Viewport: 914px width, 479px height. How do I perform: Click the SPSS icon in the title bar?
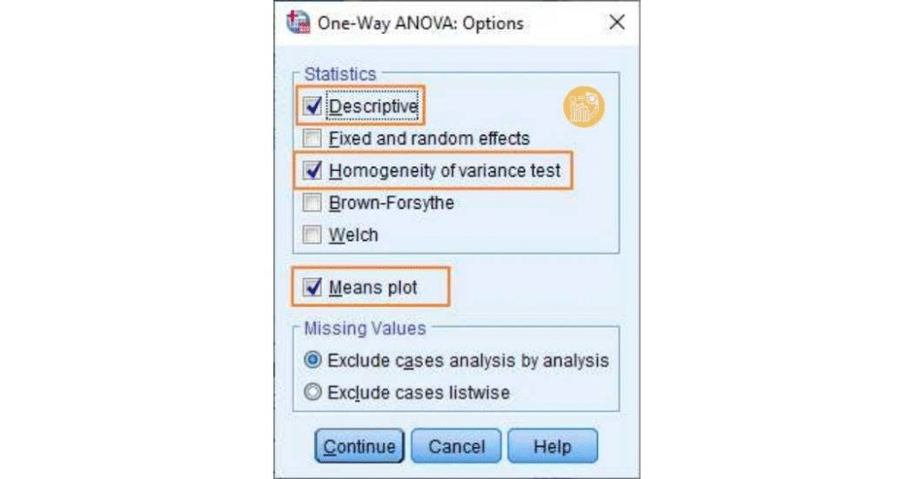295,23
